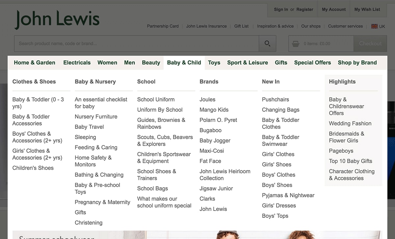Select the Baby & Child tab

[x=184, y=62]
